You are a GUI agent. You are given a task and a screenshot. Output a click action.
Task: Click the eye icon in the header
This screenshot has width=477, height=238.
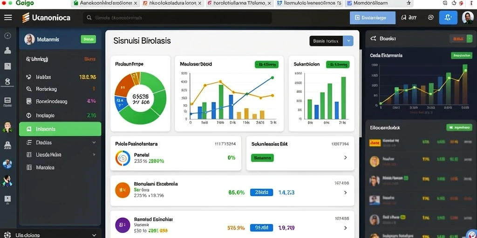pyautogui.click(x=431, y=18)
